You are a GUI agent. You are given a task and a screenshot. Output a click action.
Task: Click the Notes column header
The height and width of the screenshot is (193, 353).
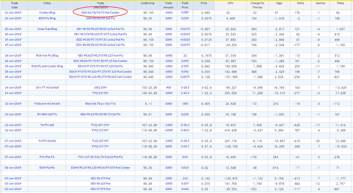pos(47,5)
